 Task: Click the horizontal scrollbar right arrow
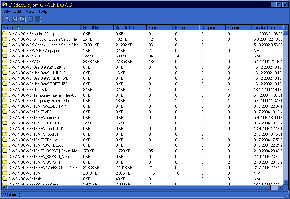(x=280, y=187)
